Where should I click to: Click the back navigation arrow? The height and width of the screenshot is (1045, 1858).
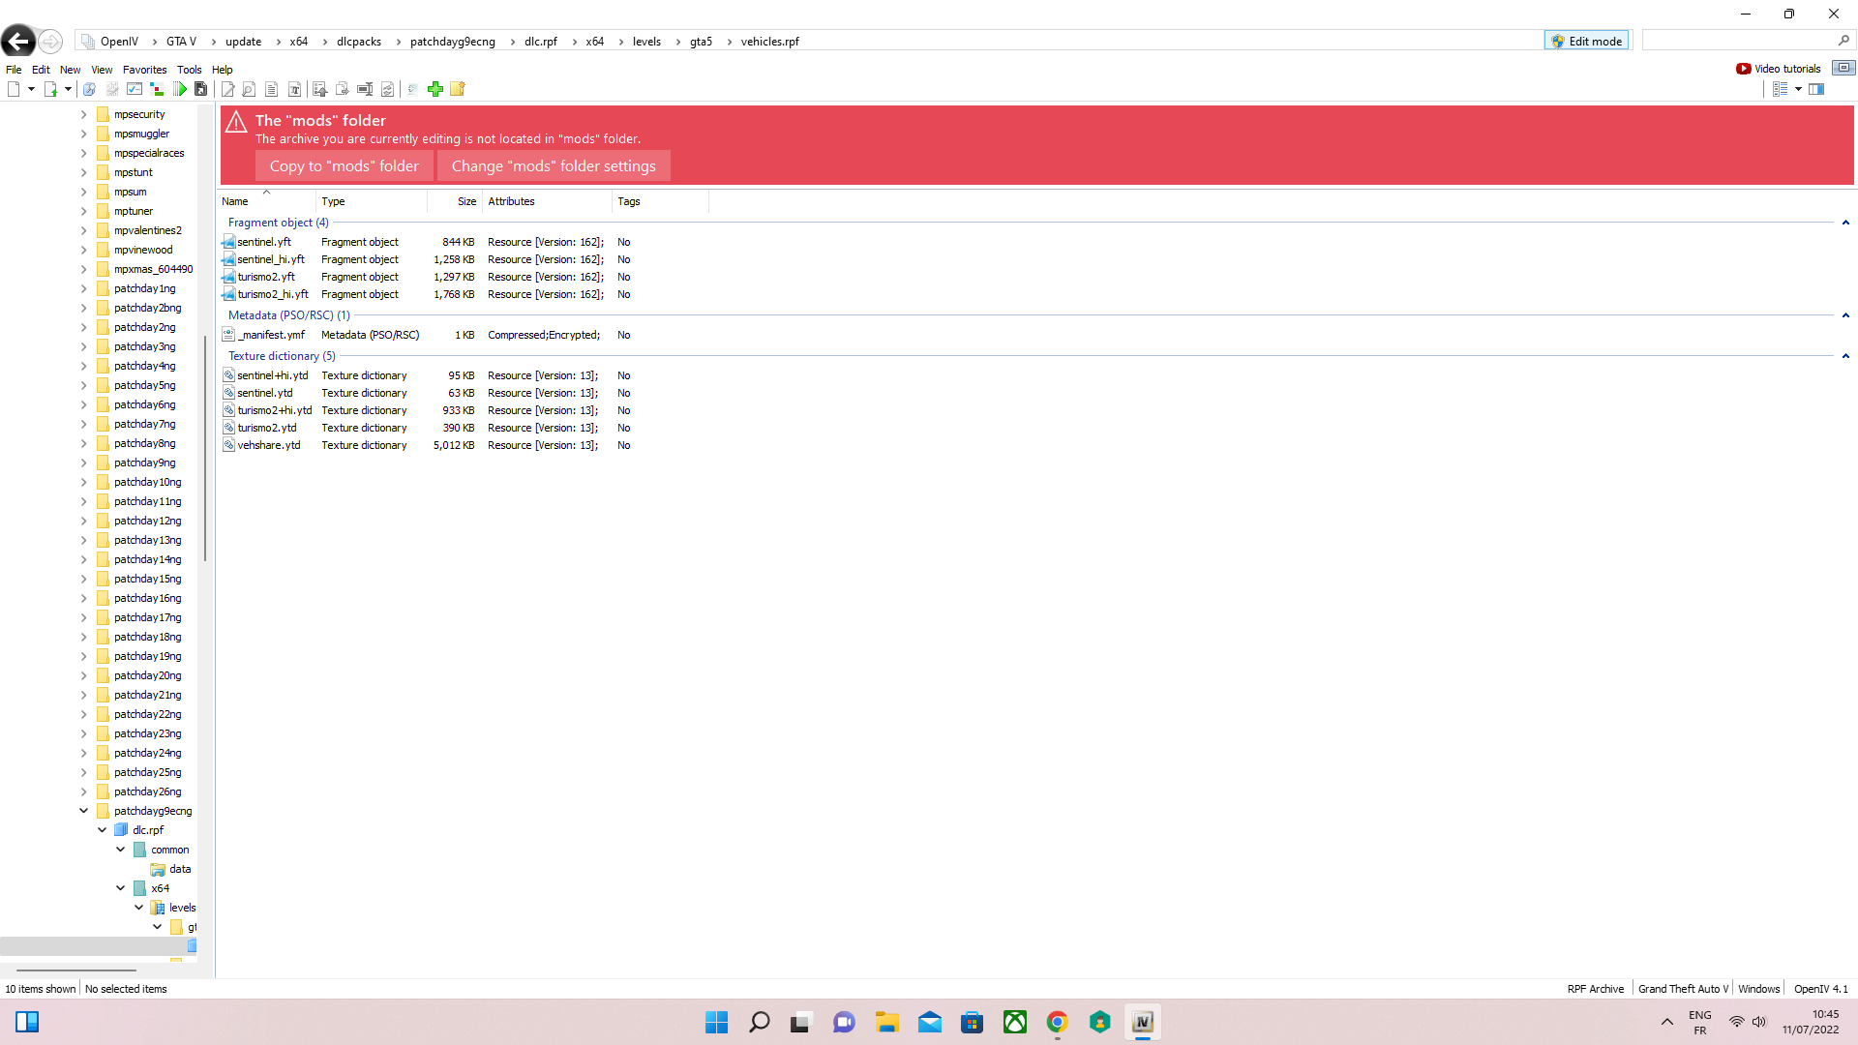click(18, 41)
